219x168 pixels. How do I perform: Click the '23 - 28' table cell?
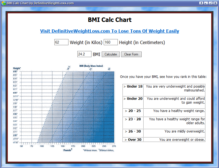(133, 123)
